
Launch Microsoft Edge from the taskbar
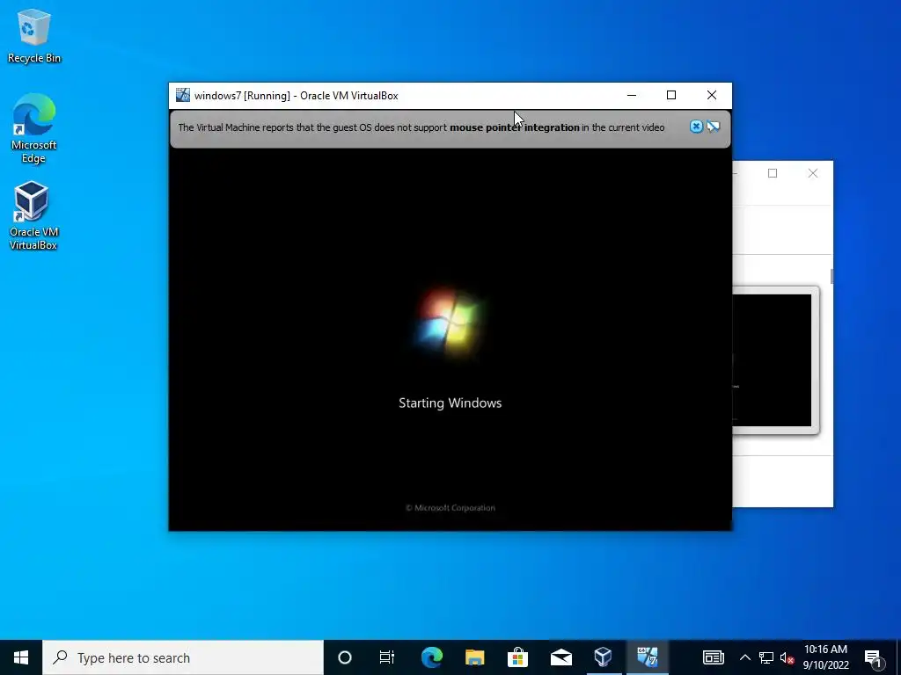tap(431, 657)
